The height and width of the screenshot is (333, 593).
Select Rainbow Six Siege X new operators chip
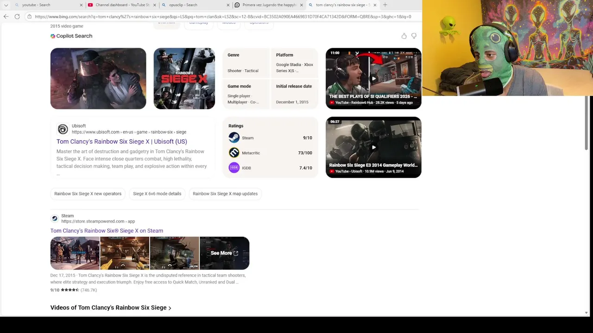click(x=88, y=194)
